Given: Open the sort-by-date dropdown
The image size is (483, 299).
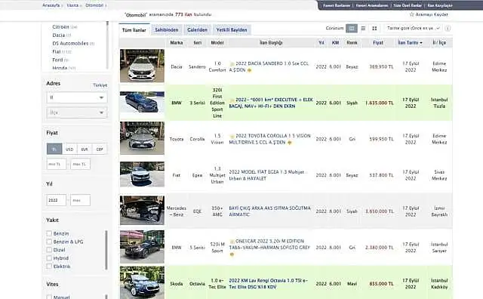Looking at the screenshot, I should tap(413, 29).
